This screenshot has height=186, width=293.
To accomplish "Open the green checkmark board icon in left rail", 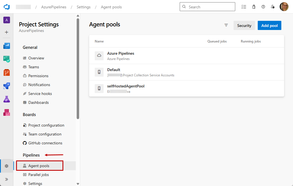I will pyautogui.click(x=7, y=59).
